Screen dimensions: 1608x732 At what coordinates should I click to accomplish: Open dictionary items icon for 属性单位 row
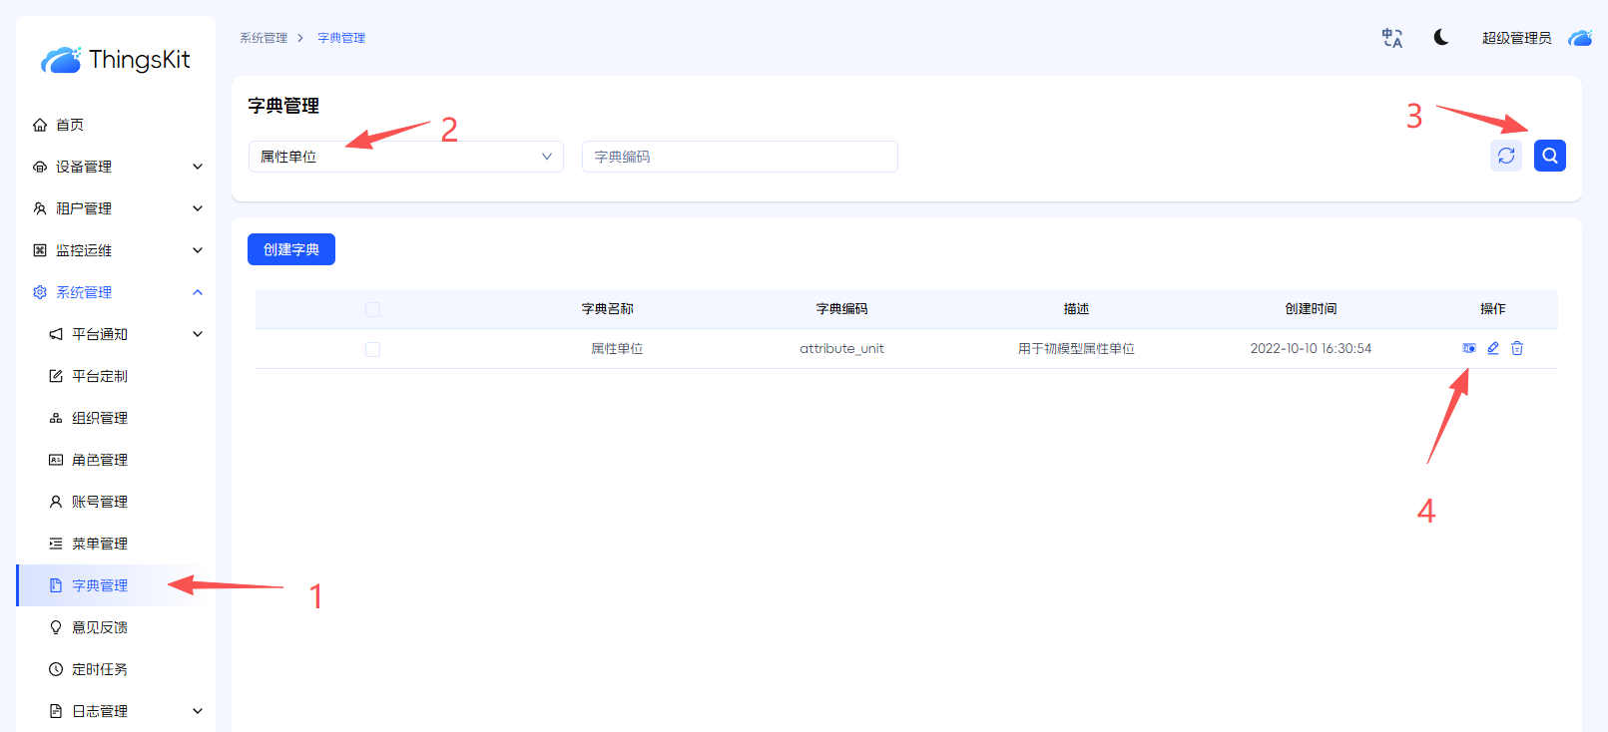[1469, 348]
